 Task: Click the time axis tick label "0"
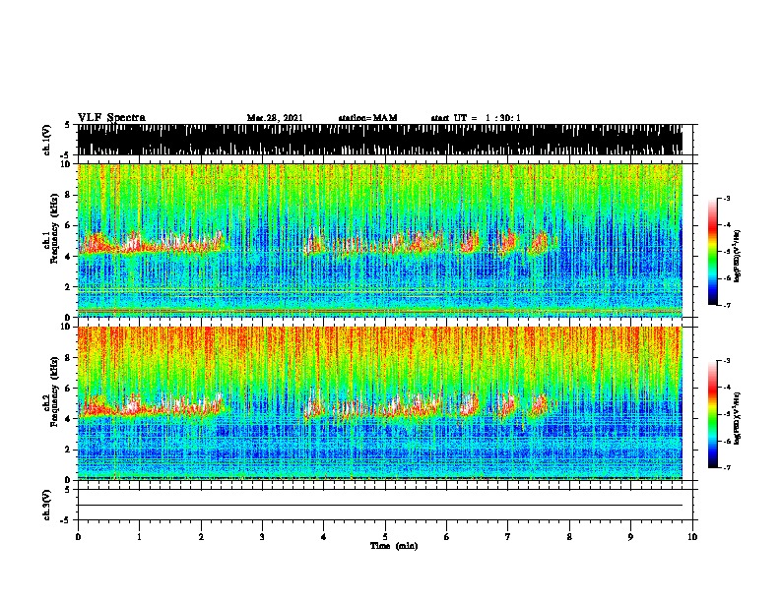78,536
